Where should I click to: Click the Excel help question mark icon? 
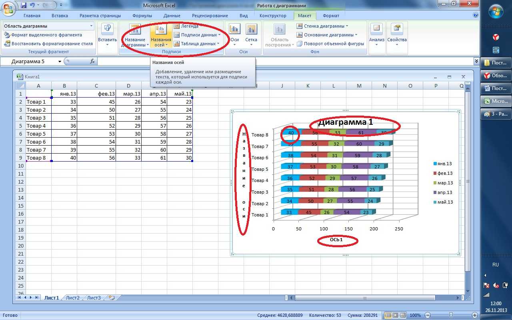[476, 15]
